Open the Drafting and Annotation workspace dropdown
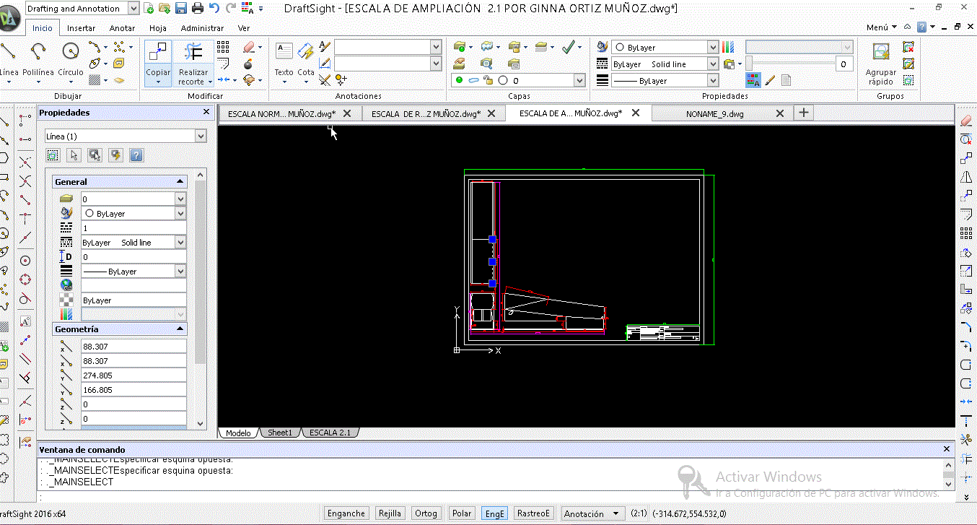The image size is (977, 525). pos(133,8)
